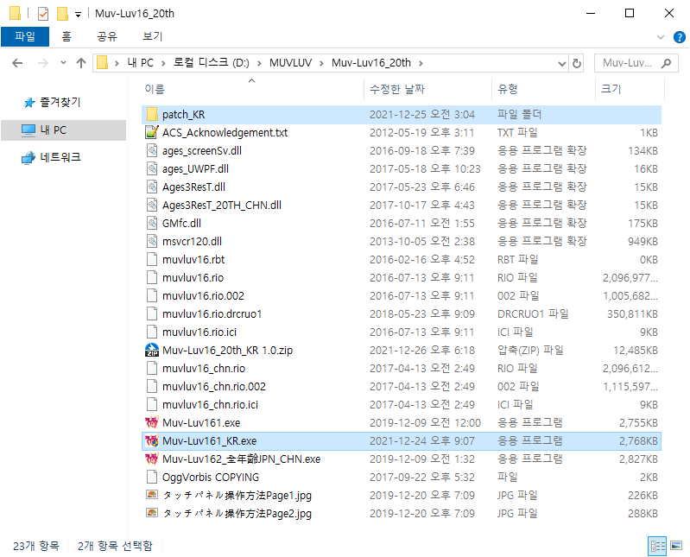
Task: Click the GMfc.dll file icon
Action: (152, 223)
